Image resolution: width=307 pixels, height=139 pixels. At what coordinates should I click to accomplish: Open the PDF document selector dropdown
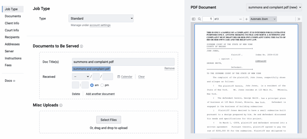click(x=274, y=7)
